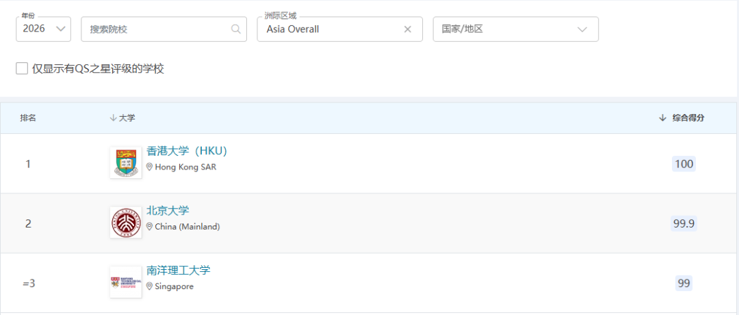Click into the 搜索院校 search field
739x315 pixels.
pos(157,29)
